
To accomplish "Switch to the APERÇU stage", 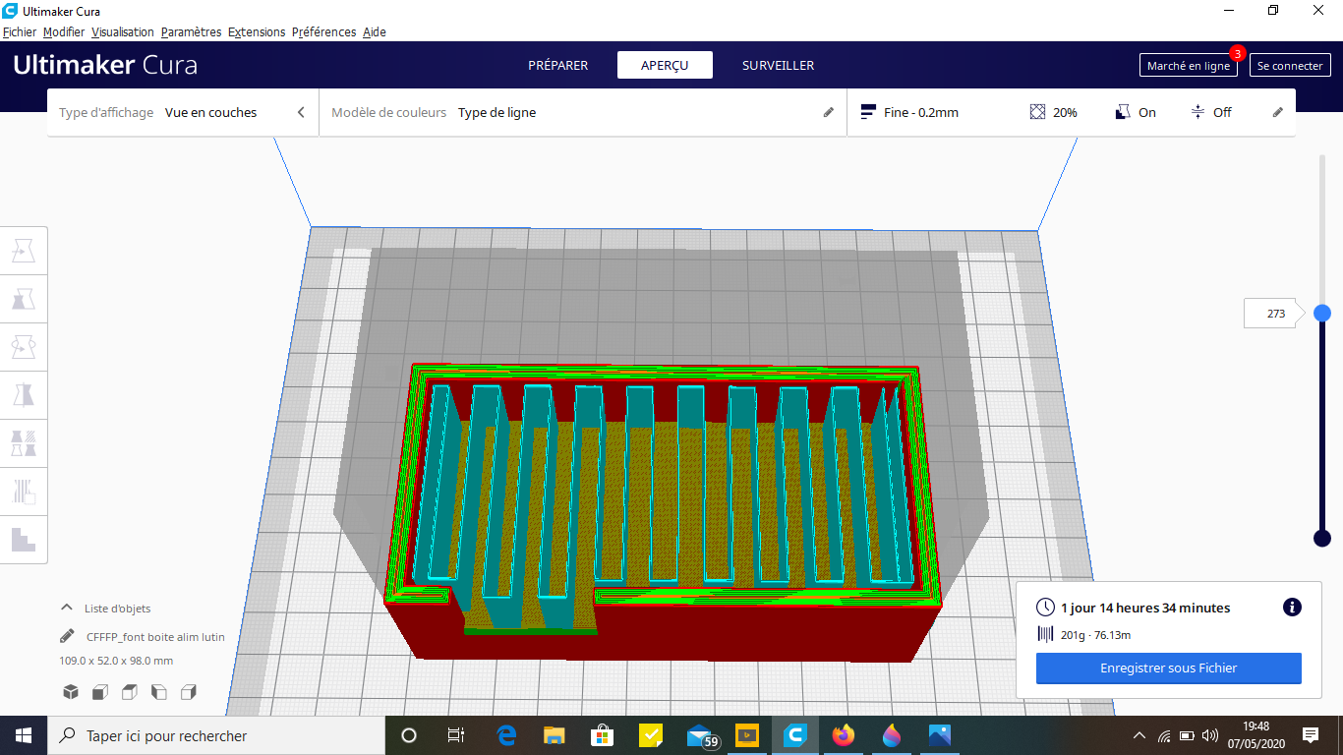I will (x=665, y=65).
